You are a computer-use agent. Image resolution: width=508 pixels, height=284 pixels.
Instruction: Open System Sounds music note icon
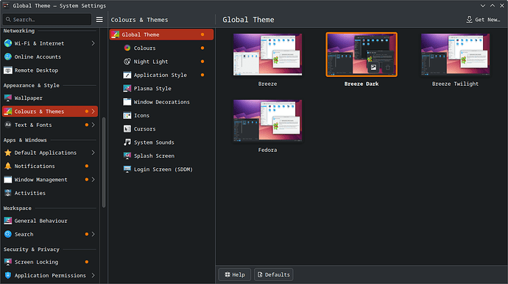pos(127,142)
